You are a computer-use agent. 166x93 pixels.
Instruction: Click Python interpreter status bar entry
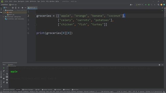point(154,92)
